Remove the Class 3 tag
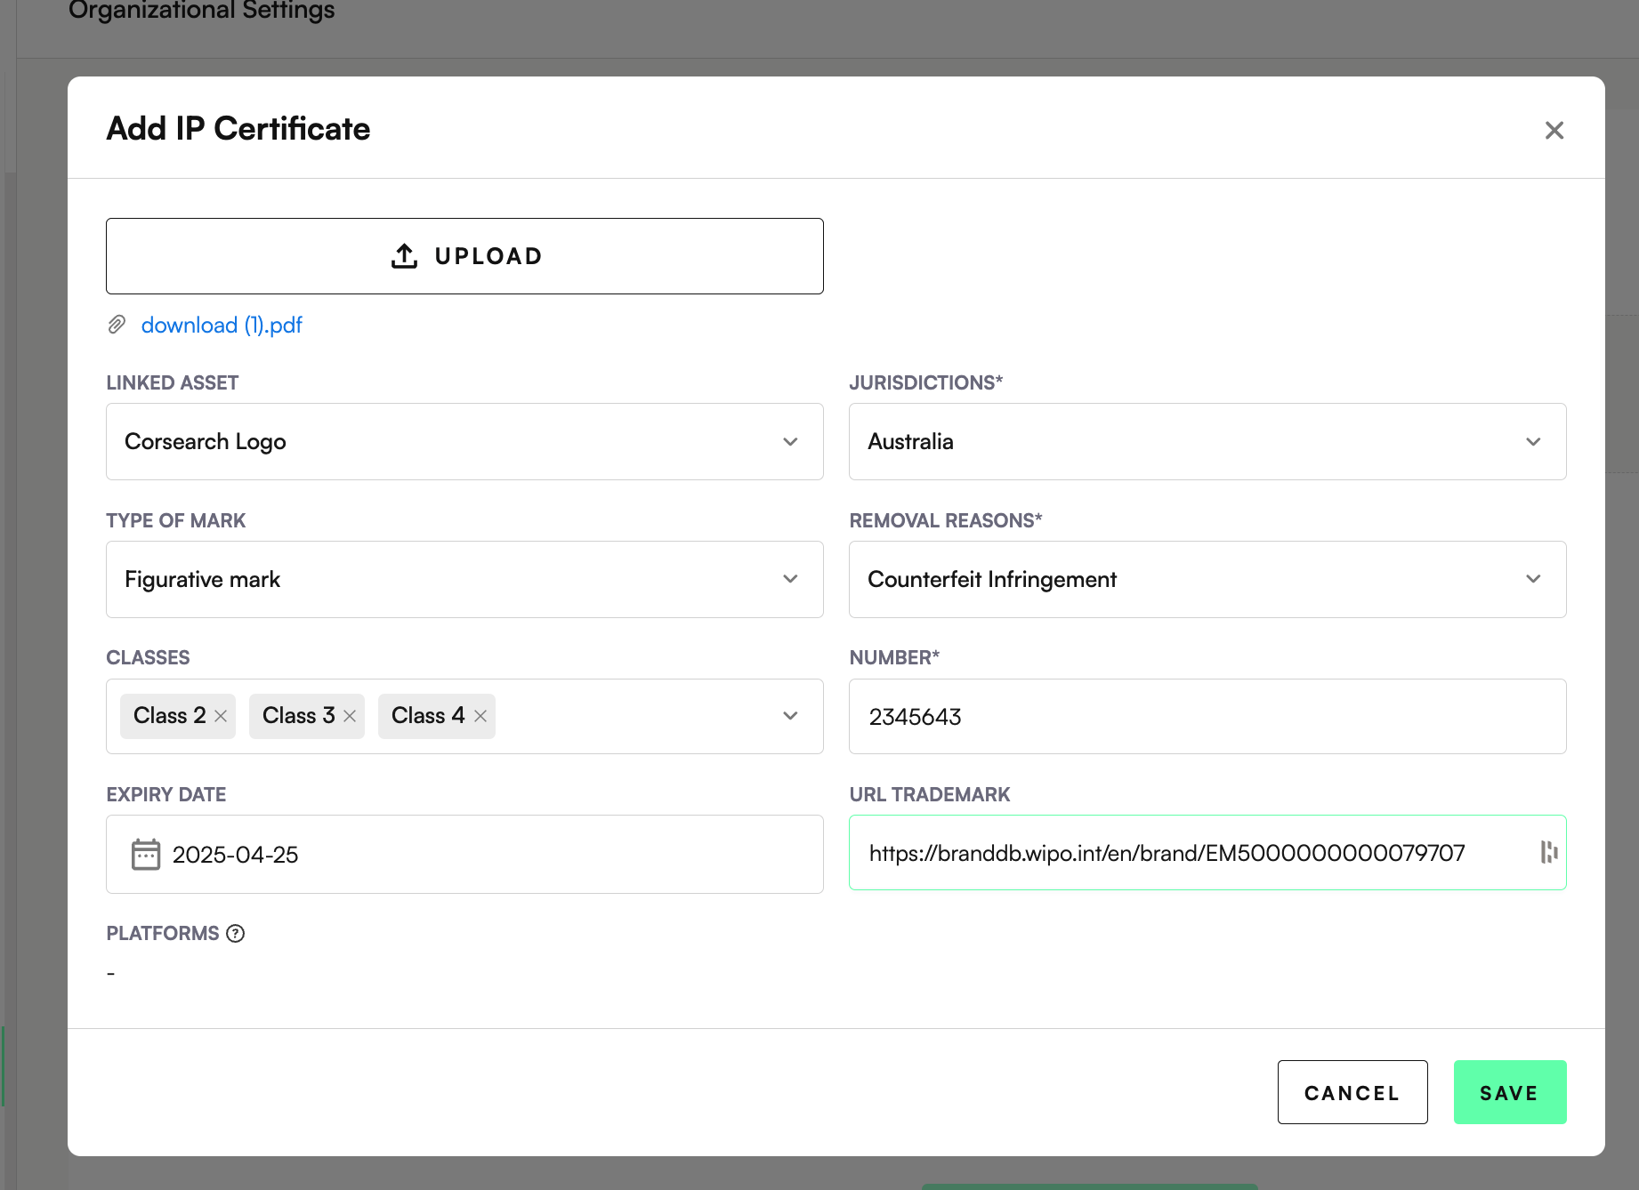This screenshot has width=1639, height=1190. [350, 716]
